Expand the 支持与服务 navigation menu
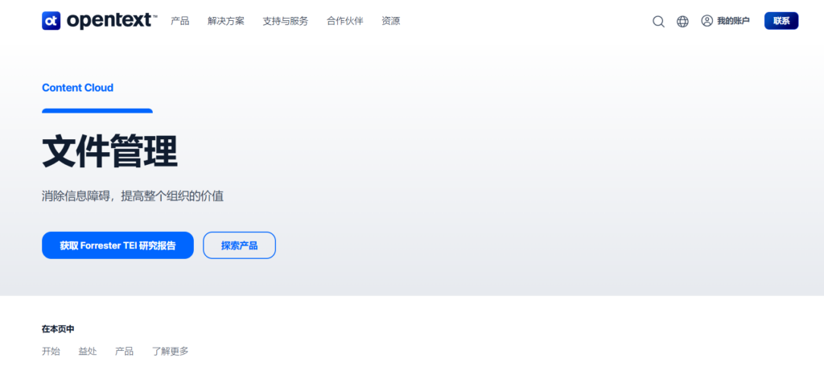The width and height of the screenshot is (824, 383). [285, 21]
